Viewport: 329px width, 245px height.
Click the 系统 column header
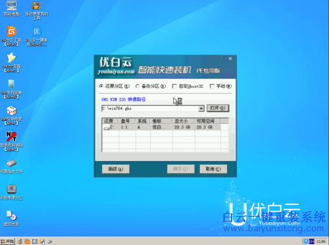(143, 121)
